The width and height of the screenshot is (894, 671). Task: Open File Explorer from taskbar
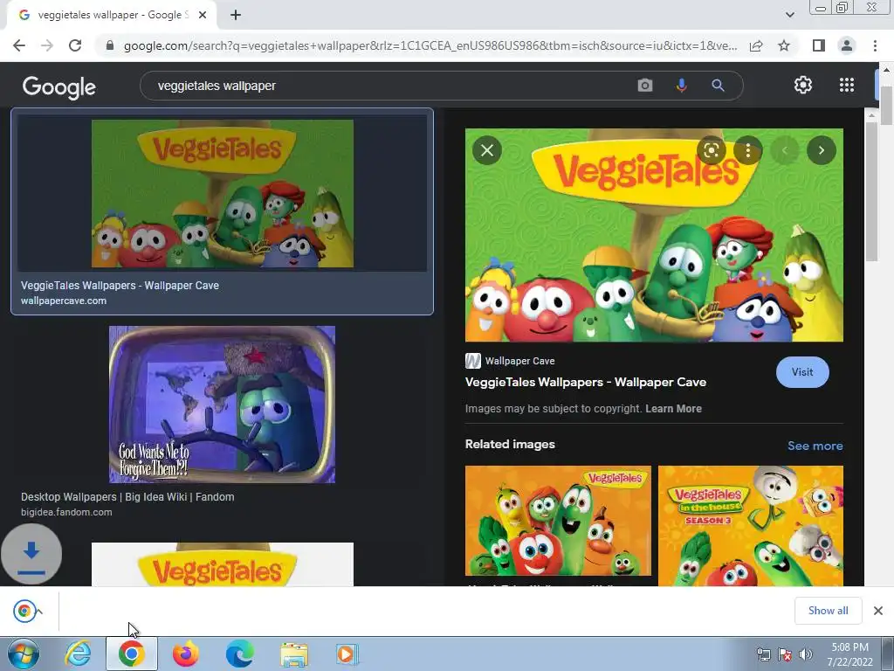294,654
